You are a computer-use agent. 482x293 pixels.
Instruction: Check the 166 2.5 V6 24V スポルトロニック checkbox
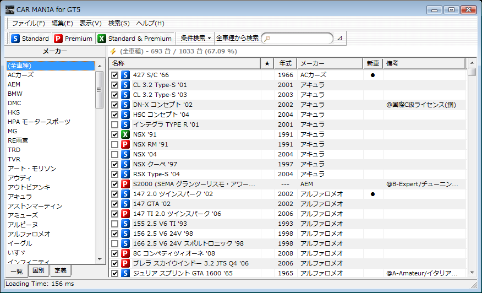pyautogui.click(x=114, y=243)
